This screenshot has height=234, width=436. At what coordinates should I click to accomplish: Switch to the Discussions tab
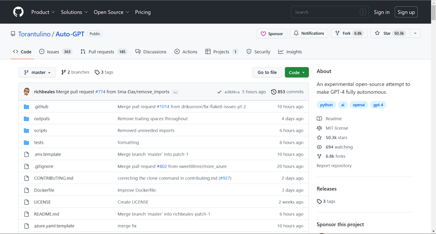click(x=151, y=52)
